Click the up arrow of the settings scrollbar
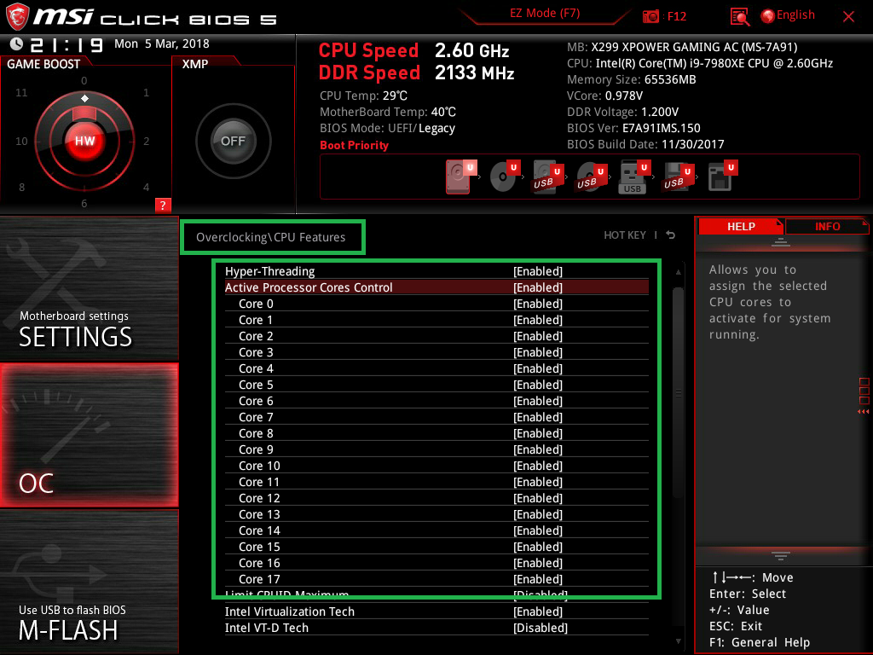Image resolution: width=873 pixels, height=655 pixels. pyautogui.click(x=678, y=272)
